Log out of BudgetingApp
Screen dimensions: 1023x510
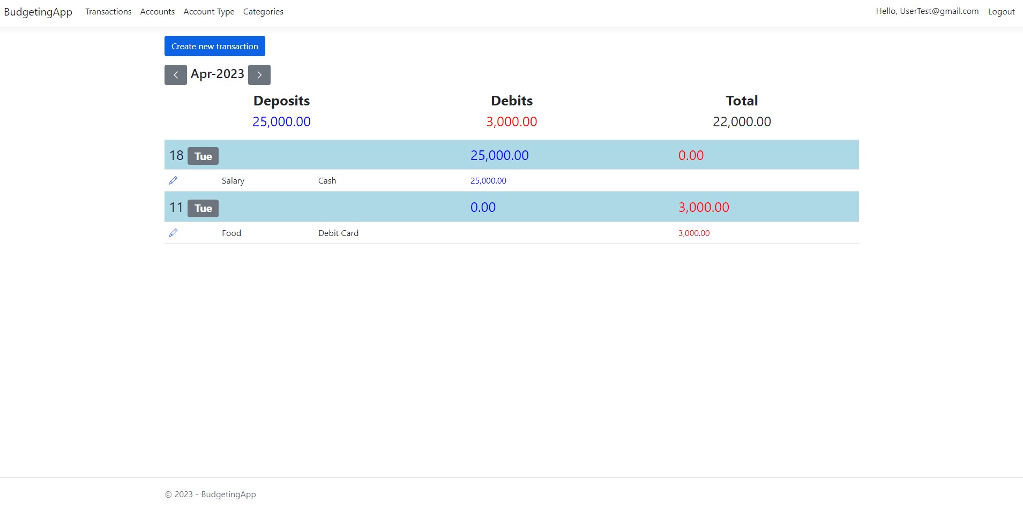point(1001,11)
